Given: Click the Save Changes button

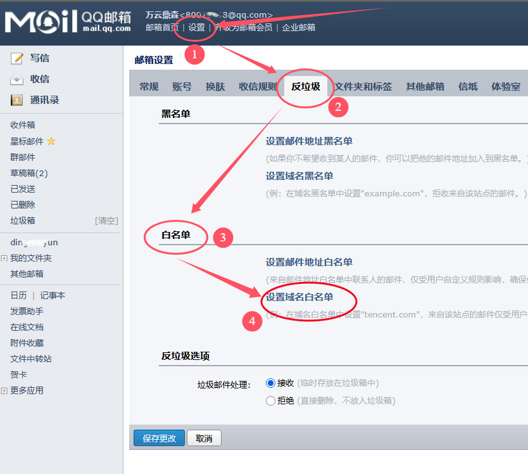Looking at the screenshot, I should 159,438.
